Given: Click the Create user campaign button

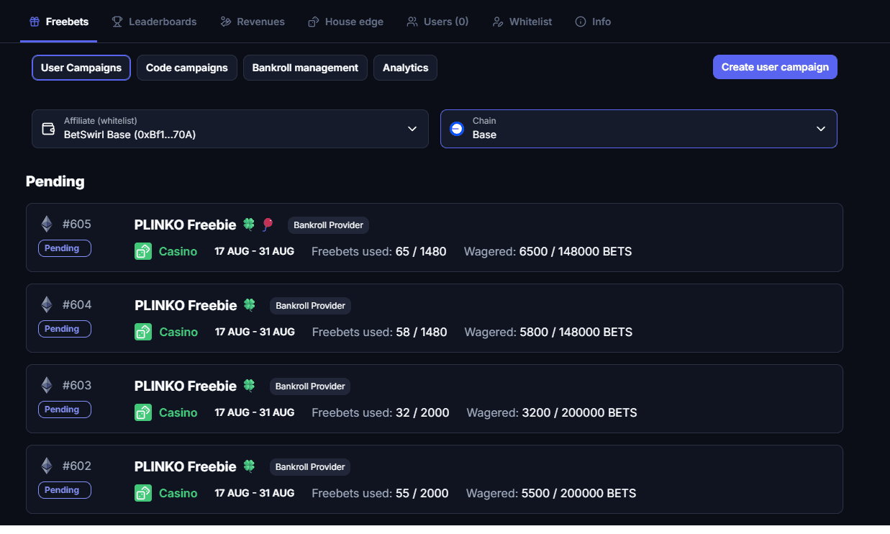Looking at the screenshot, I should coord(775,67).
